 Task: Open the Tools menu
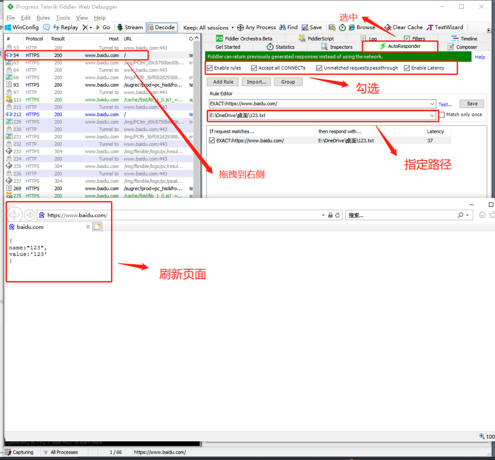63,18
